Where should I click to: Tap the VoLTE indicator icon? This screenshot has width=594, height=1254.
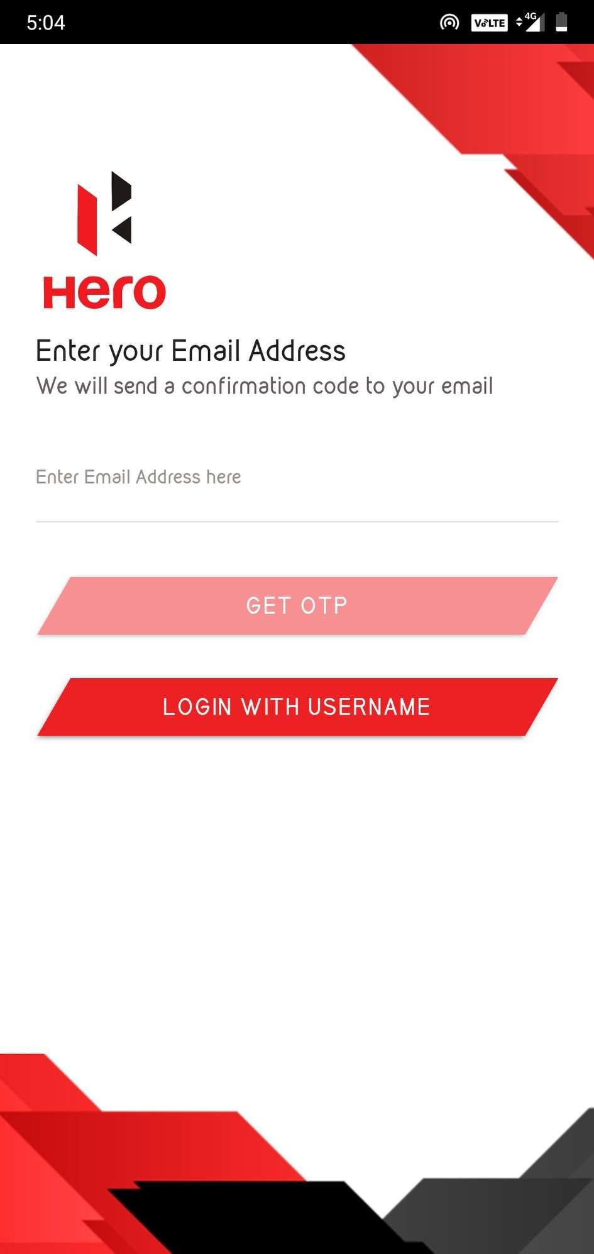(x=489, y=23)
